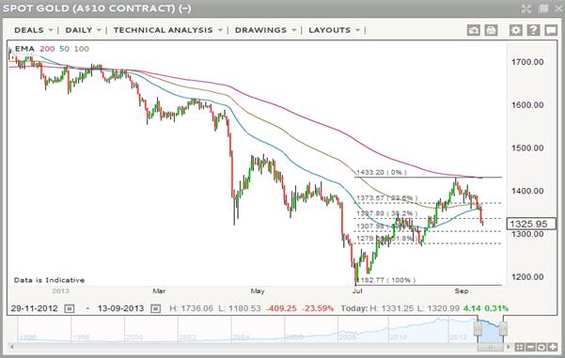Click the Sep label on time axis
565x358 pixels.
462,290
